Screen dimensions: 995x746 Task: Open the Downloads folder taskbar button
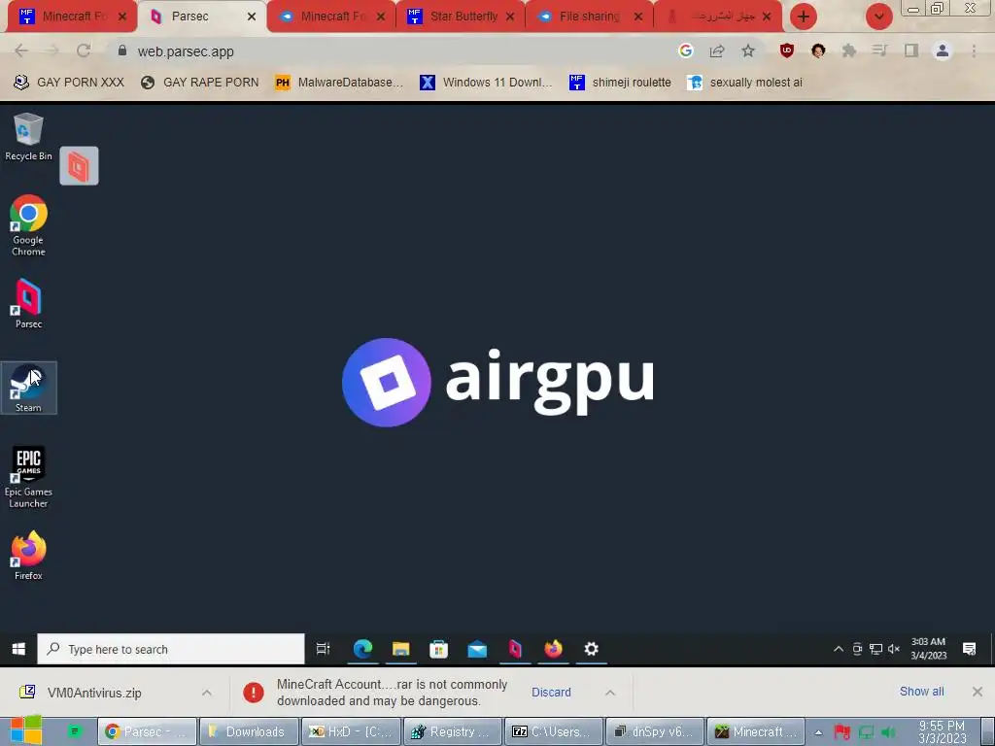point(249,732)
